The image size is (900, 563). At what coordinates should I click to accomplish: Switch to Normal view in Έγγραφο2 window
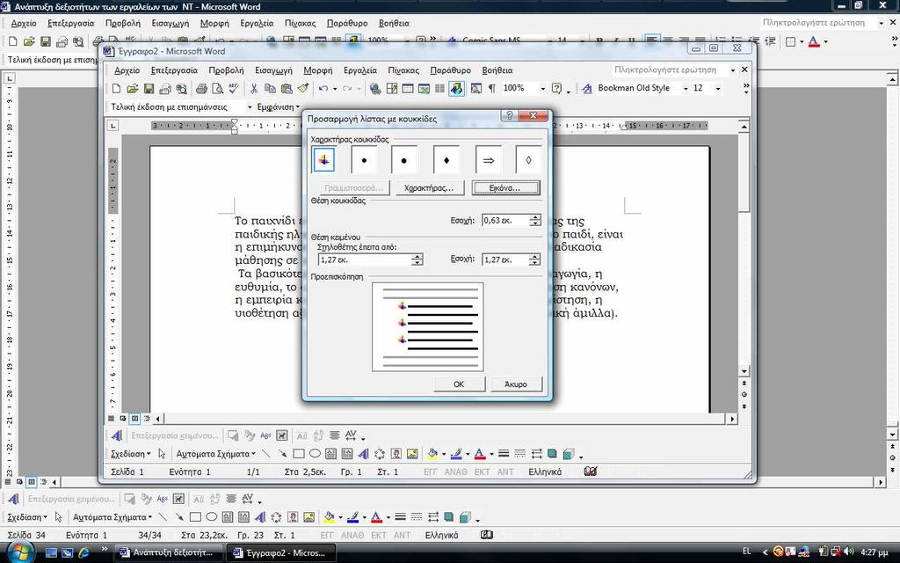(x=112, y=419)
